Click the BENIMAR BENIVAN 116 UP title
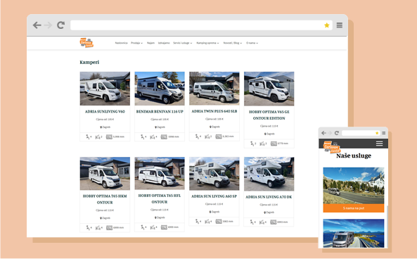Viewport: 417px width, 259px height. 160,111
